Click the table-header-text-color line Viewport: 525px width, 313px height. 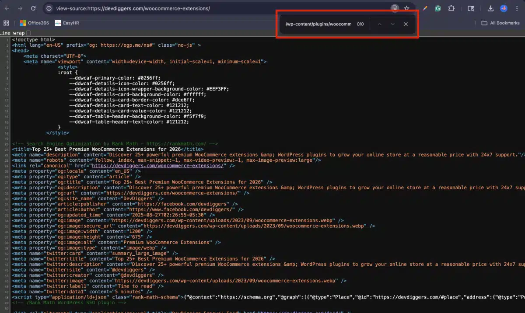tap(129, 122)
